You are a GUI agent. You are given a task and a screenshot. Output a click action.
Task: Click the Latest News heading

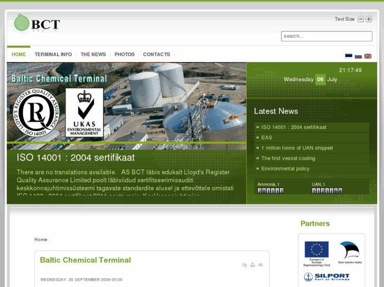pyautogui.click(x=276, y=111)
